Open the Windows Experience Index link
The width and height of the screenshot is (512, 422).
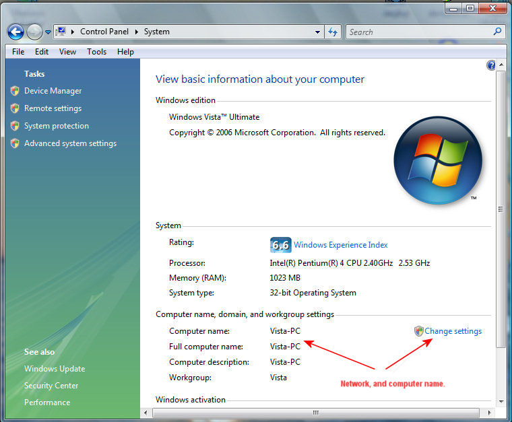pos(340,245)
